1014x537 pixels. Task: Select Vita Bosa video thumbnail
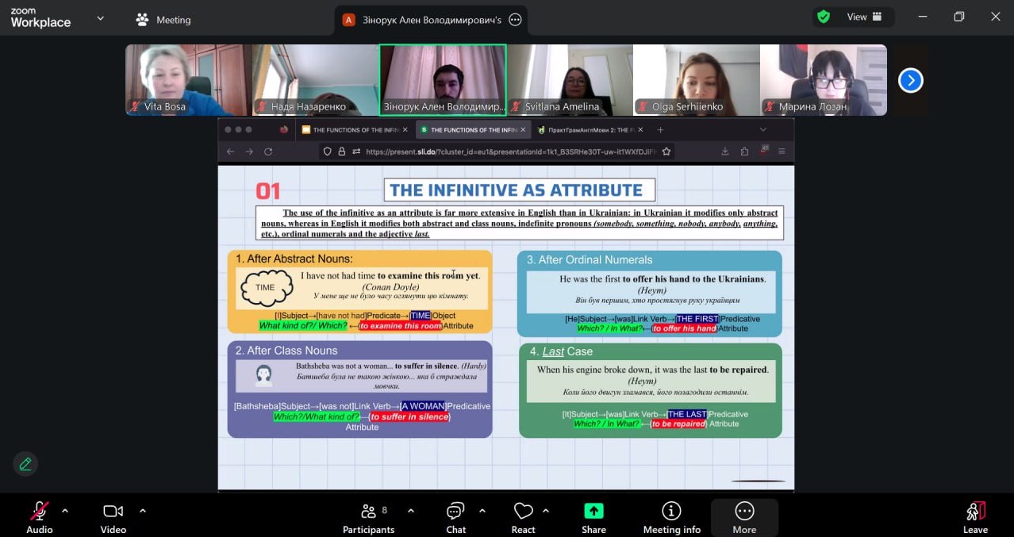click(188, 80)
